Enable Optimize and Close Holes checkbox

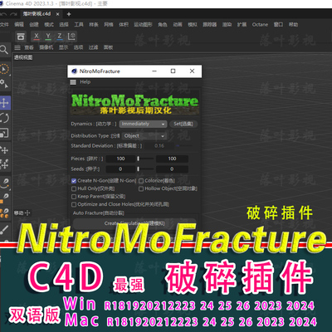tap(74, 205)
